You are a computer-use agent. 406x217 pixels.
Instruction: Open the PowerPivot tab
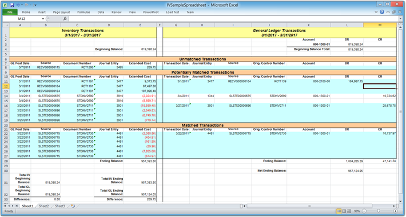pos(151,12)
